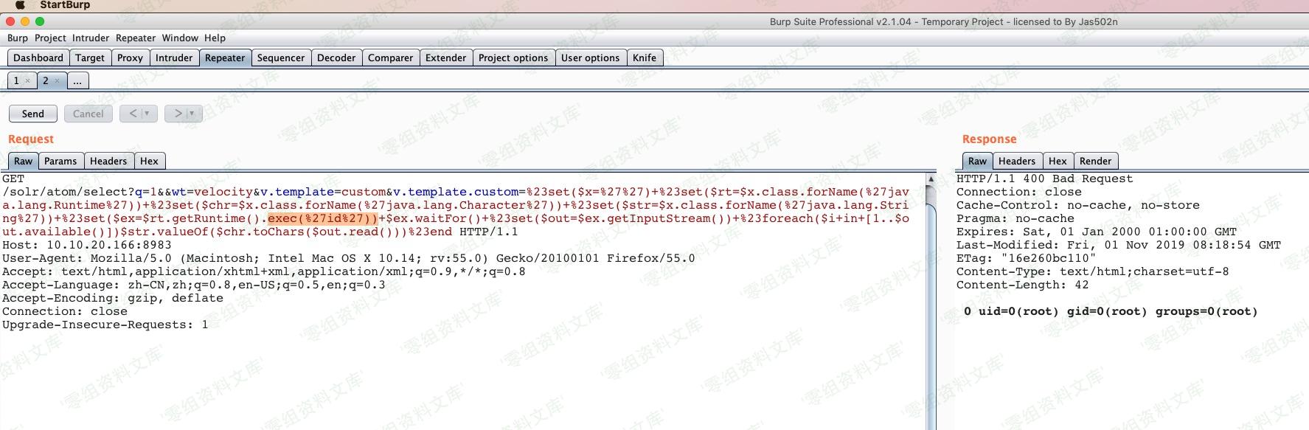1309x430 pixels.
Task: Switch to the Target tab
Action: (90, 58)
